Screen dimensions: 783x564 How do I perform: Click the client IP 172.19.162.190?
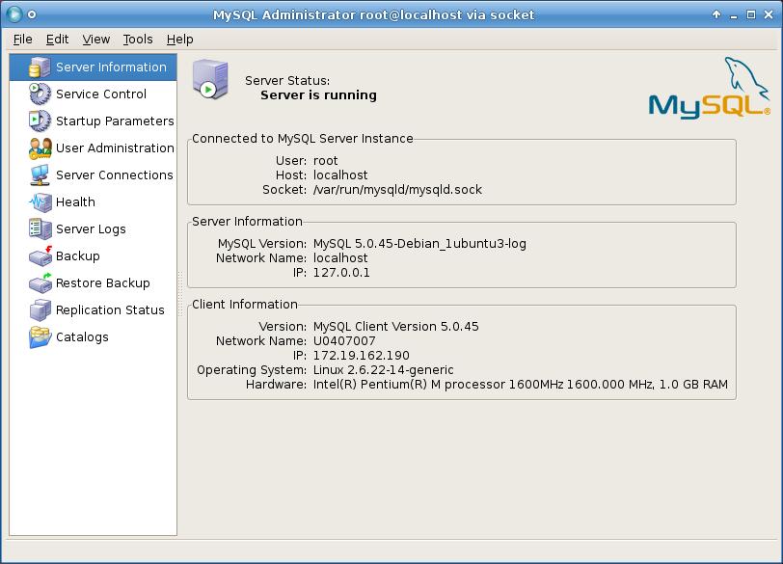361,356
